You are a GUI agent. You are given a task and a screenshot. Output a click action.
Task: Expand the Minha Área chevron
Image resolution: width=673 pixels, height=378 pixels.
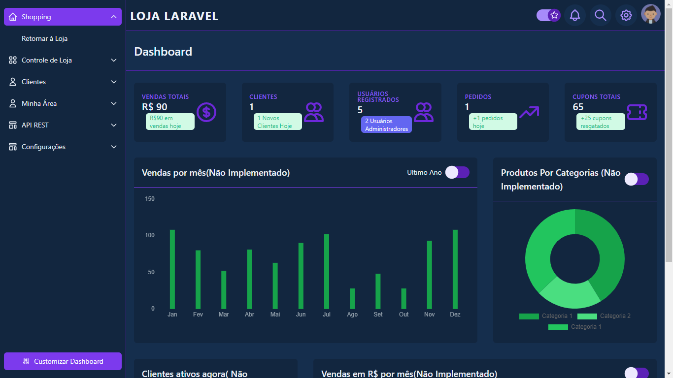click(114, 103)
